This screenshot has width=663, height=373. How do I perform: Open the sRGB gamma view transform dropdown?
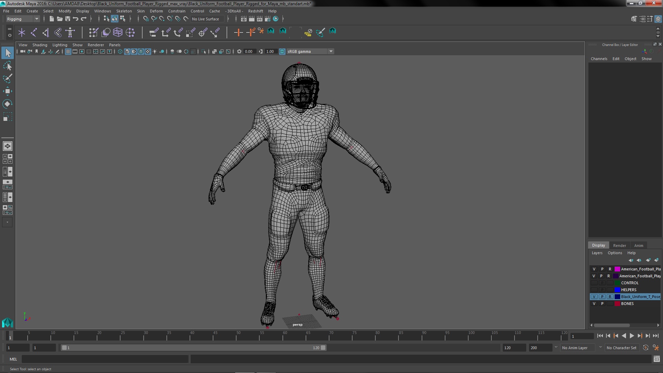pos(310,51)
